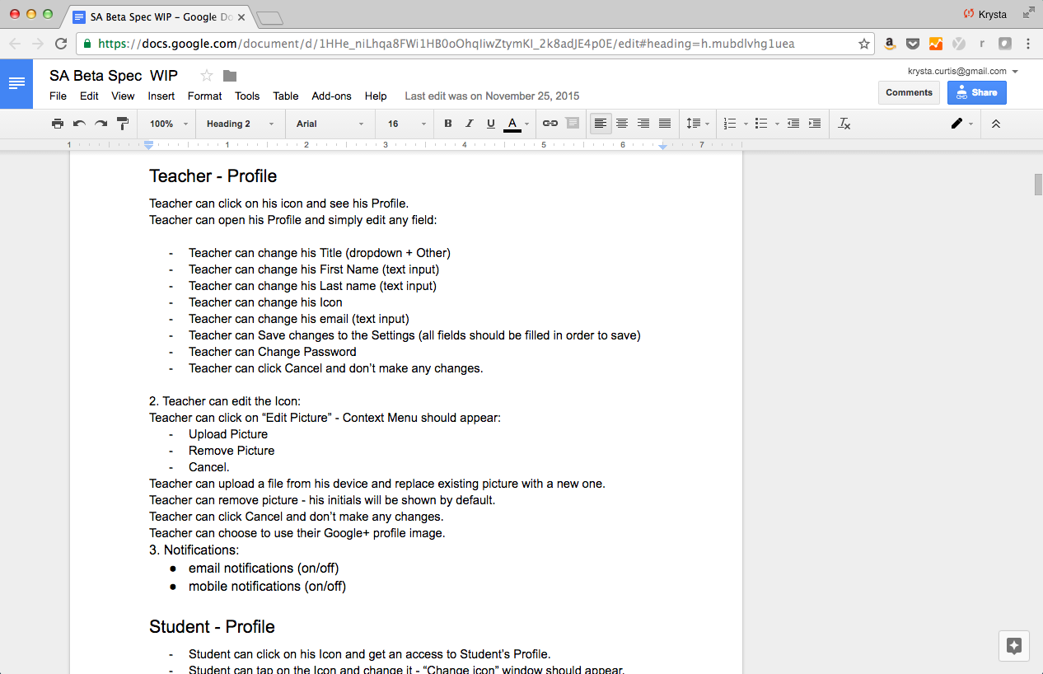Click the Insert link icon

click(x=550, y=124)
